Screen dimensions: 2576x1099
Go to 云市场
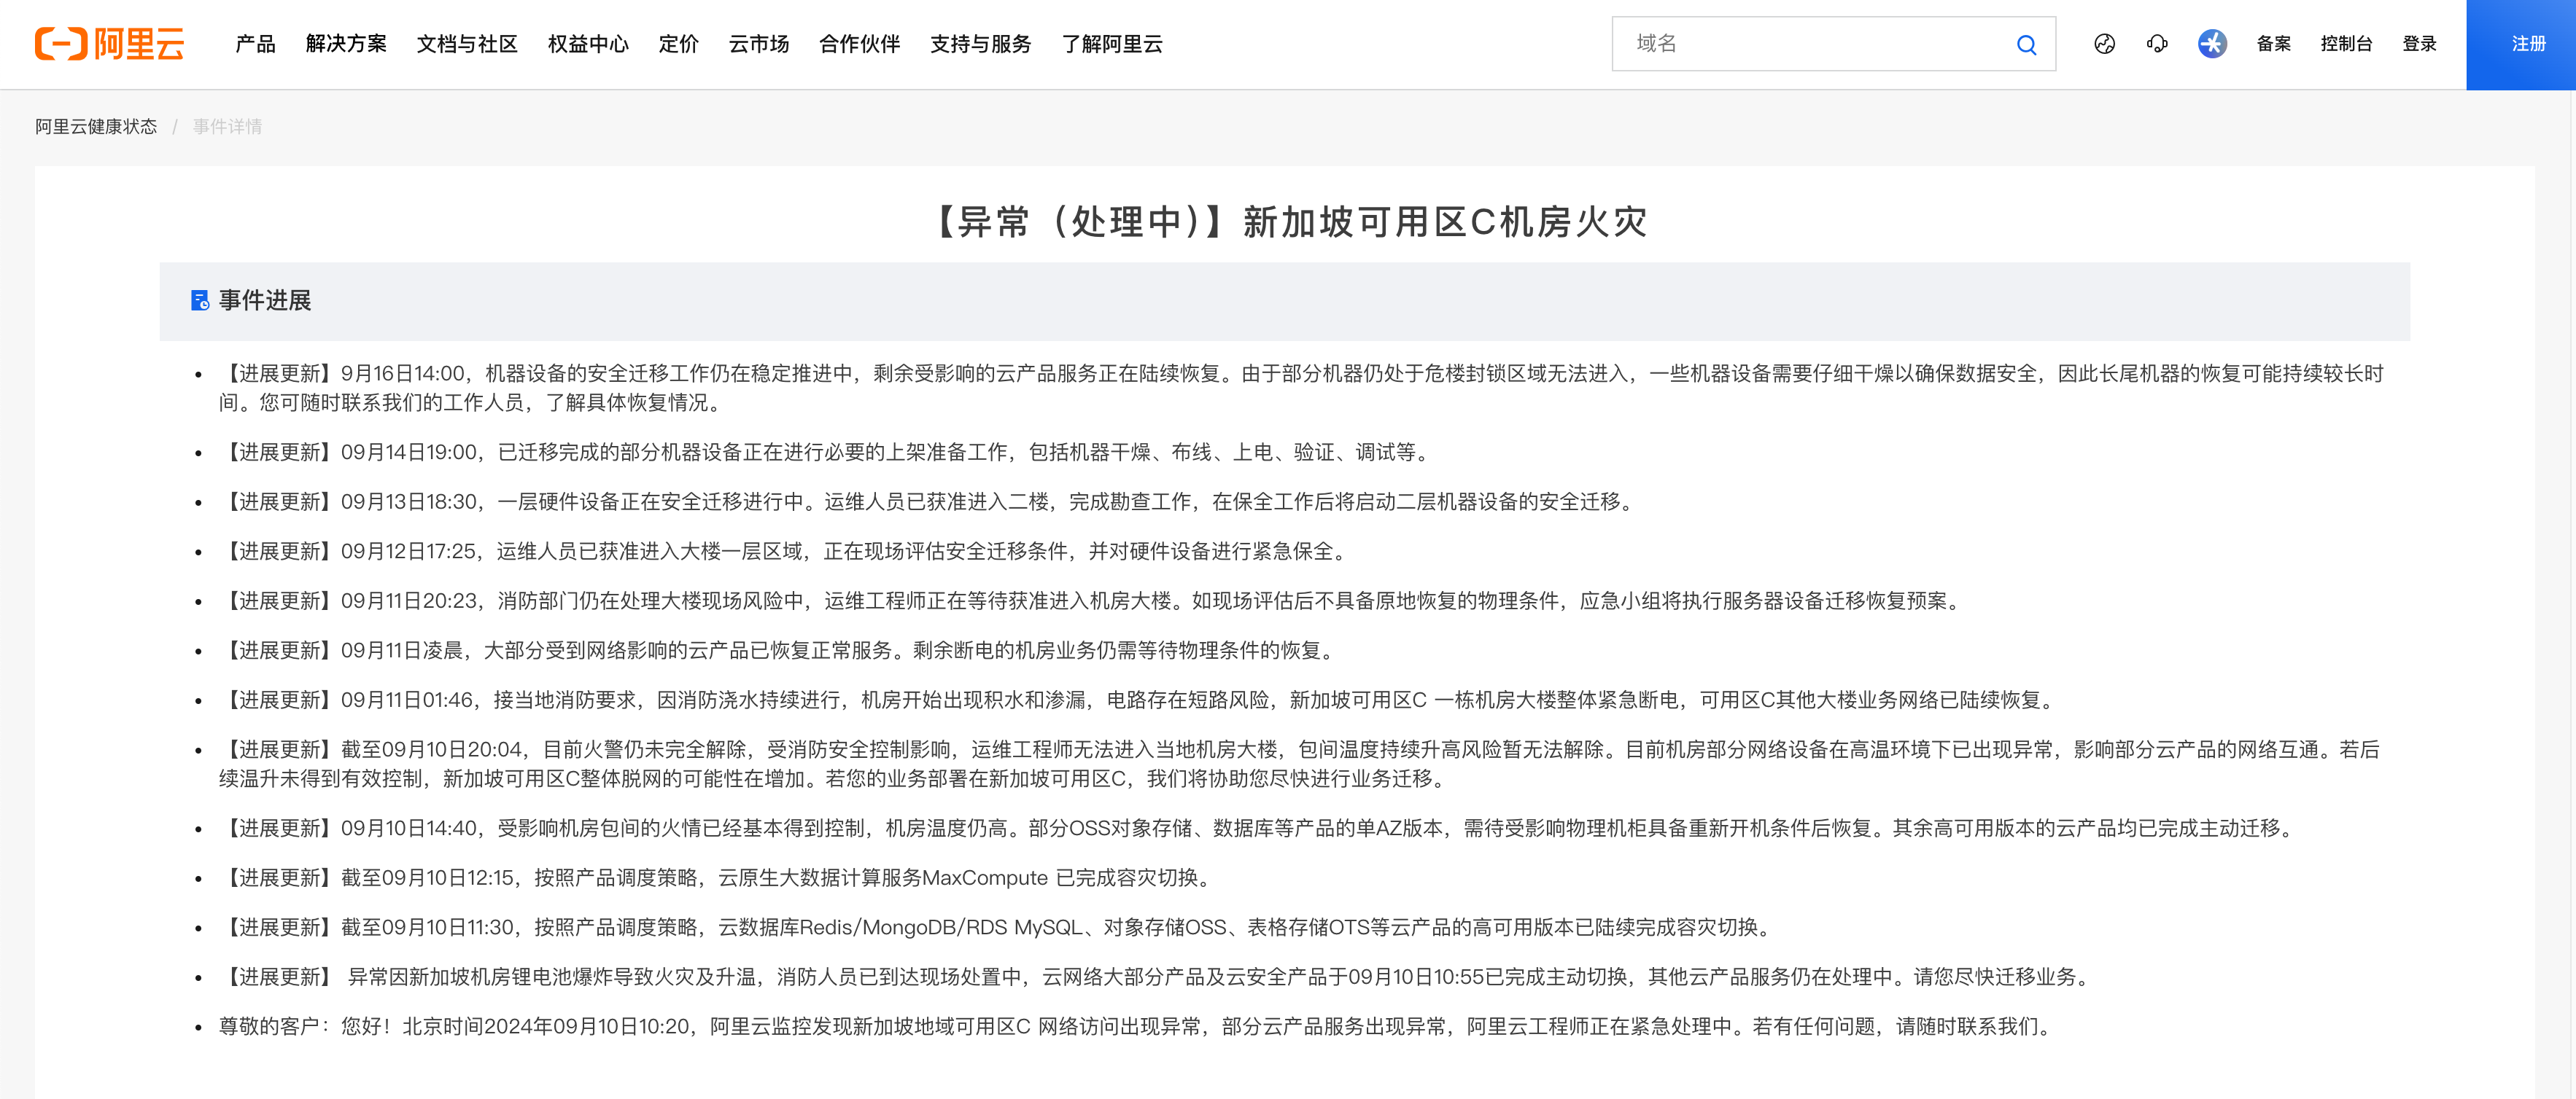point(759,44)
